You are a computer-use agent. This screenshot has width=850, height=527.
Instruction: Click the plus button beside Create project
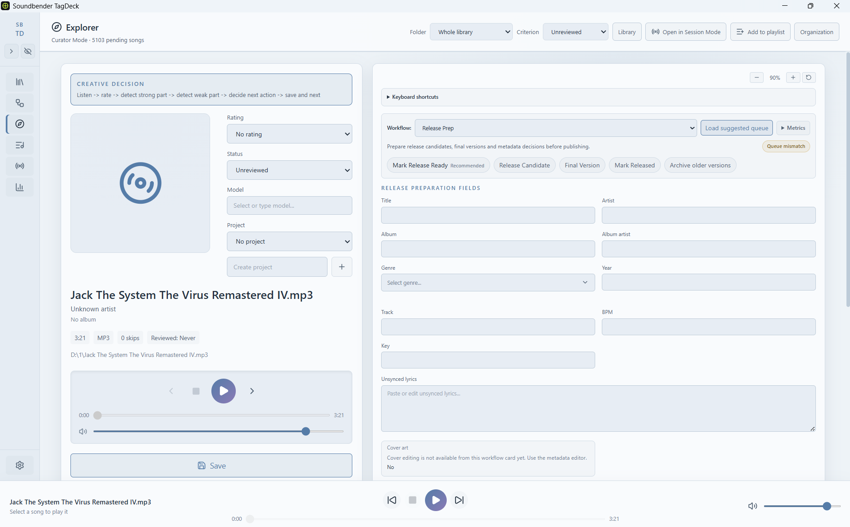coord(342,267)
